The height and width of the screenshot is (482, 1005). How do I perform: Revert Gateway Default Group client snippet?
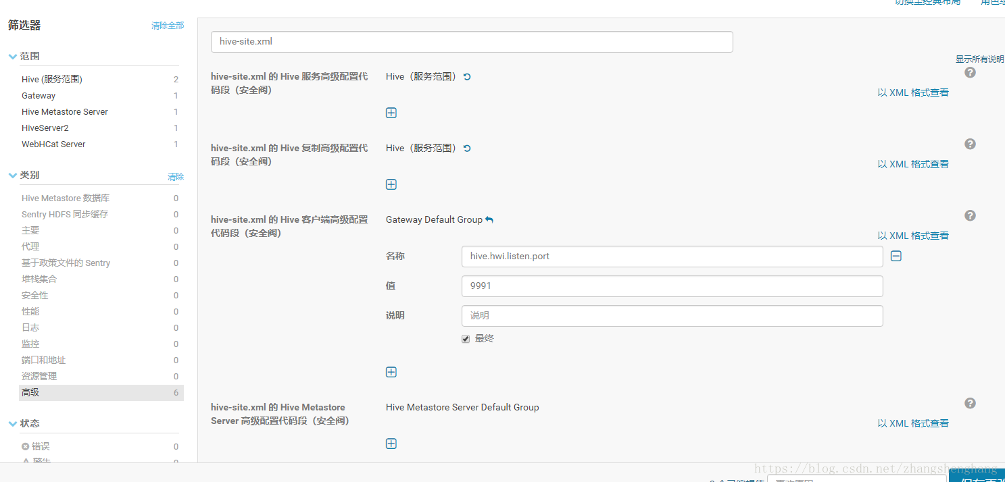click(489, 219)
